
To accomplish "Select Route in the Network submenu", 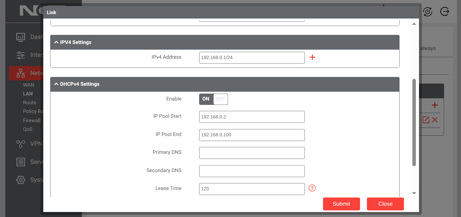I will tap(29, 103).
